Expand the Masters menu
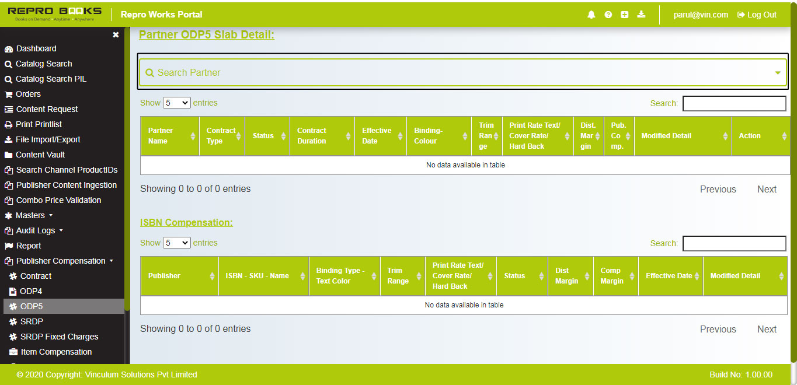The width and height of the screenshot is (797, 385). coord(30,215)
